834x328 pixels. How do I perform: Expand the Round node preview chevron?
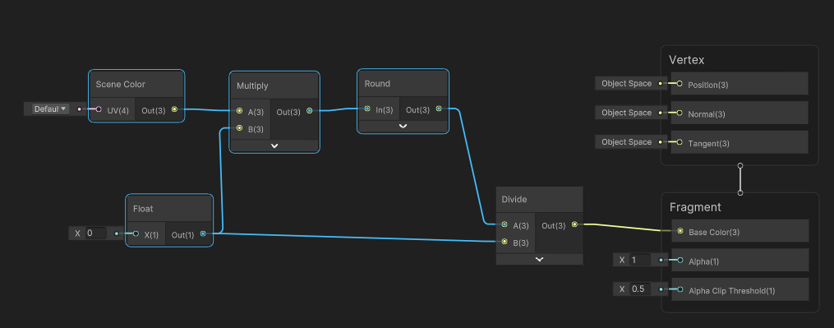(x=403, y=127)
